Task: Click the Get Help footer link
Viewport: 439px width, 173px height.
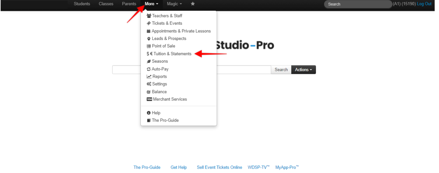Action: [179, 167]
